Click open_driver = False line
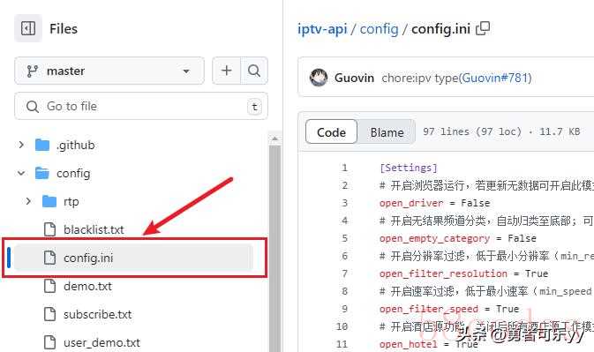Image resolution: width=594 pixels, height=352 pixels. 434,203
